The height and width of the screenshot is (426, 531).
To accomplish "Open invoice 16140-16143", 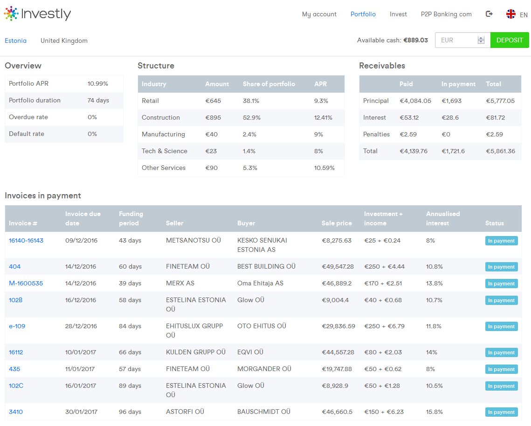I will tap(26, 240).
